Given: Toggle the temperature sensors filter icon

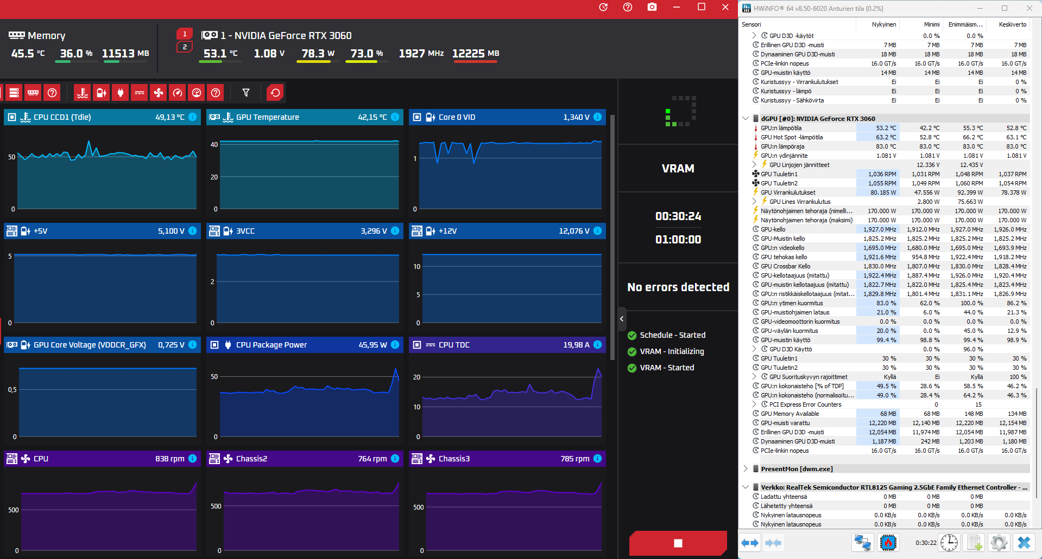Looking at the screenshot, I should coord(83,93).
